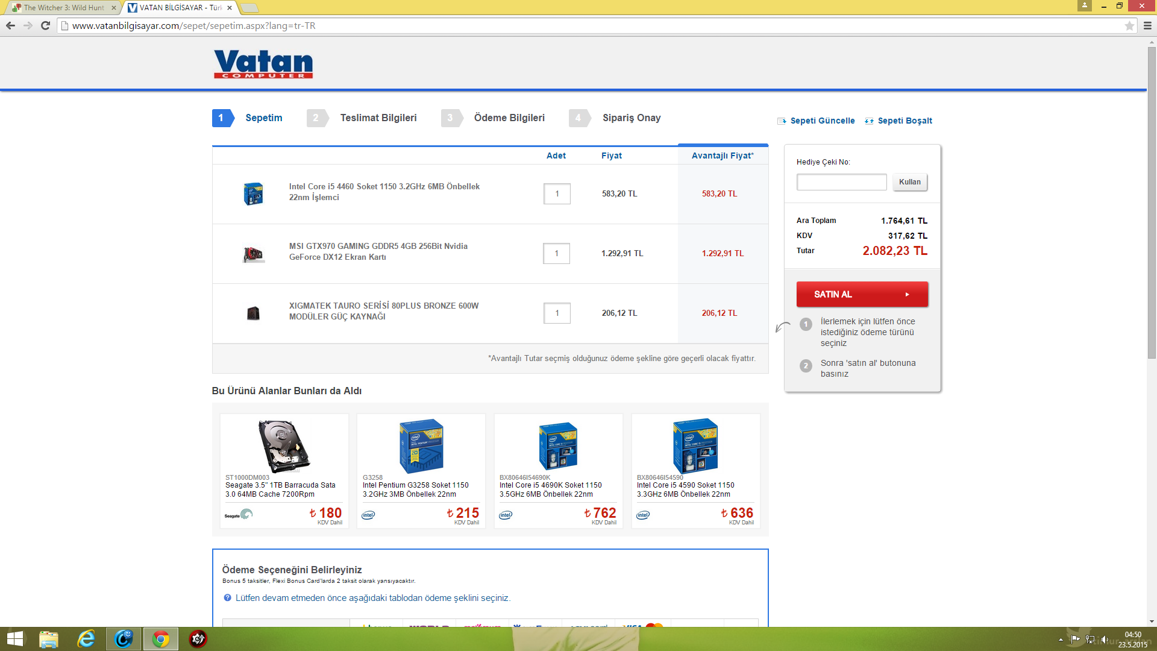
Task: Open the Intel Core i5 4690K Soket 1150 link
Action: [551, 489]
